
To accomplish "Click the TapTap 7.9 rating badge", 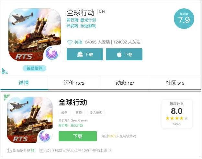I will pos(184,18).
